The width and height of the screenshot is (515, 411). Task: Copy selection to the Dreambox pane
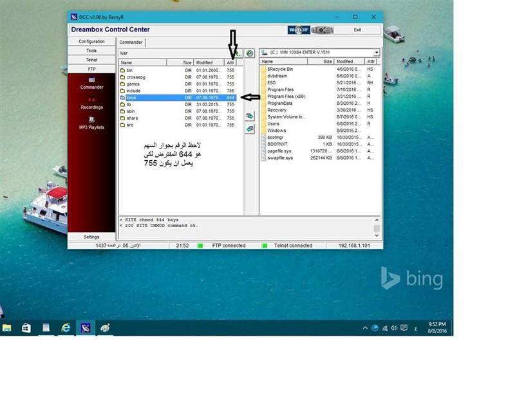[250, 129]
